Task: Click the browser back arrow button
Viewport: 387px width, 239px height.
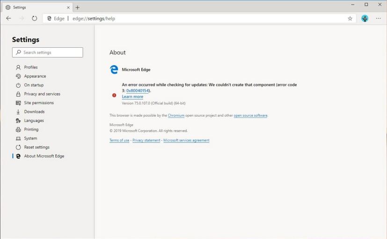Action: (8, 18)
